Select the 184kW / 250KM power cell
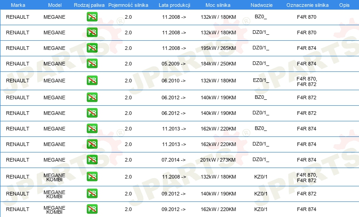This screenshot has width=359, height=217. coord(218,64)
